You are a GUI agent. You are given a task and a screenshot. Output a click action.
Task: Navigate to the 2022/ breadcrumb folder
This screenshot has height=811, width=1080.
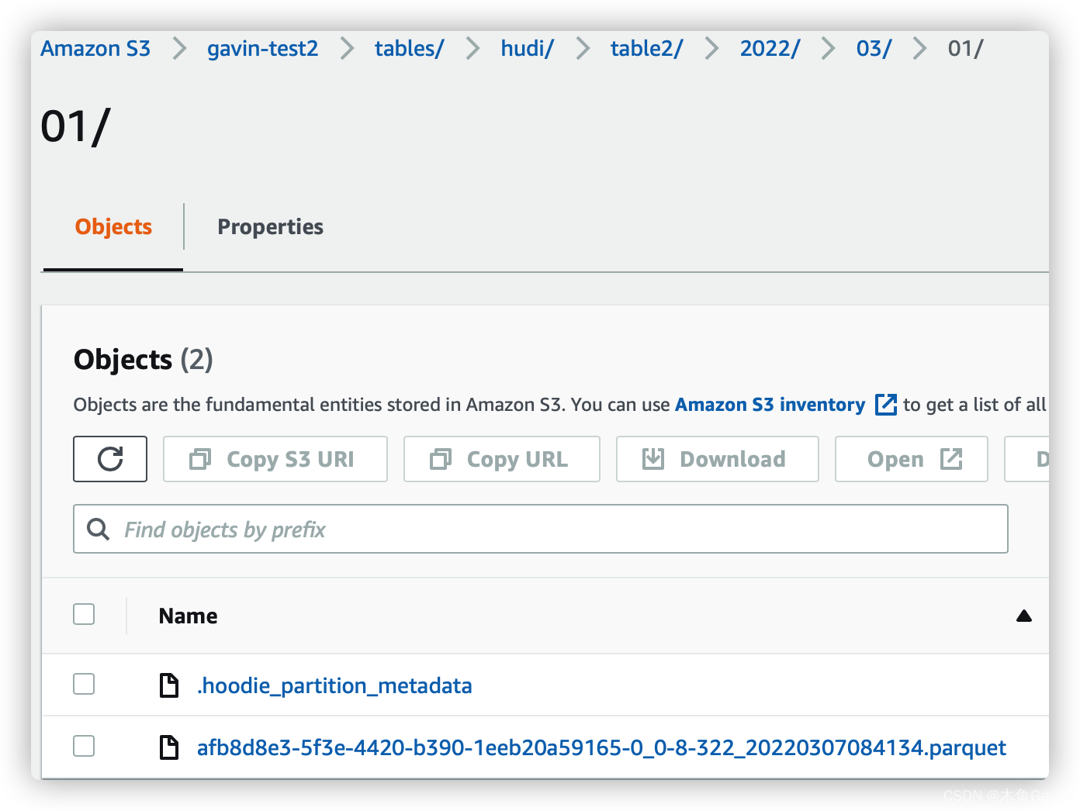[x=770, y=48]
